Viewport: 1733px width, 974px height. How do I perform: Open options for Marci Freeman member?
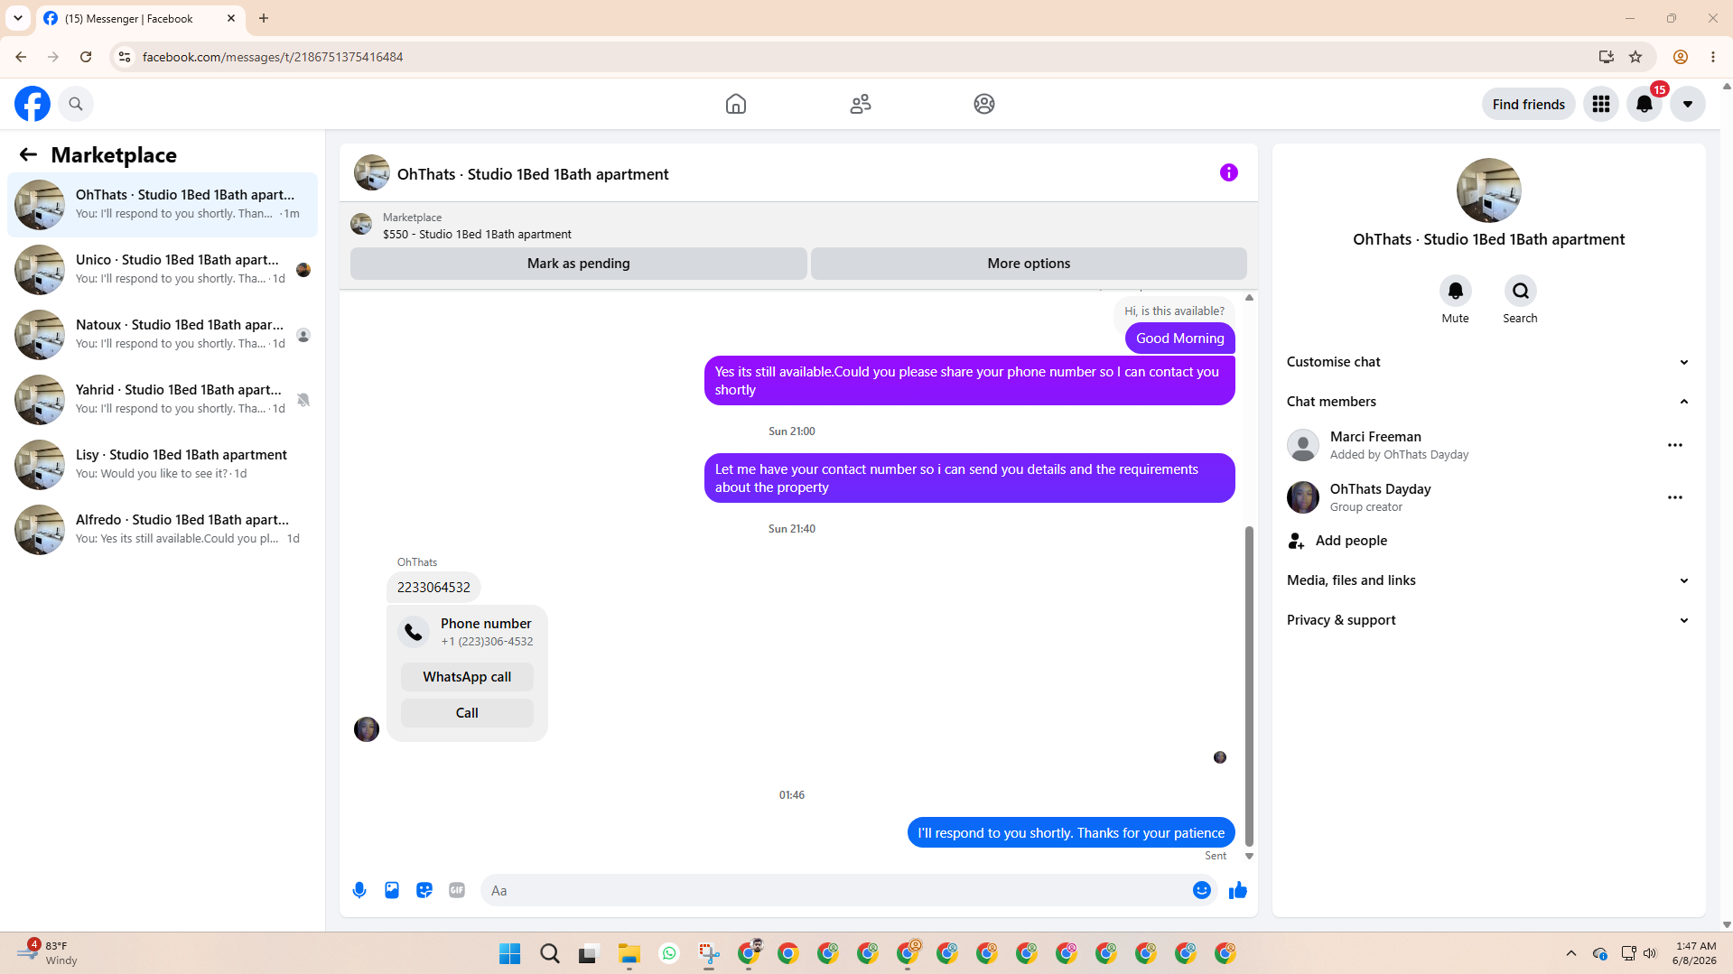pos(1675,445)
